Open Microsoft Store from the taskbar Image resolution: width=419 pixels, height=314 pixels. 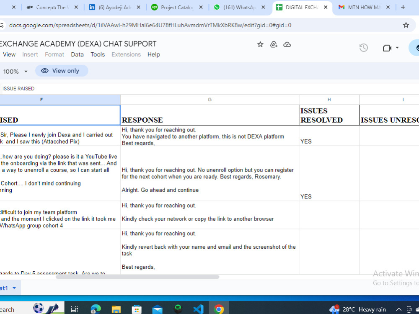(137, 309)
